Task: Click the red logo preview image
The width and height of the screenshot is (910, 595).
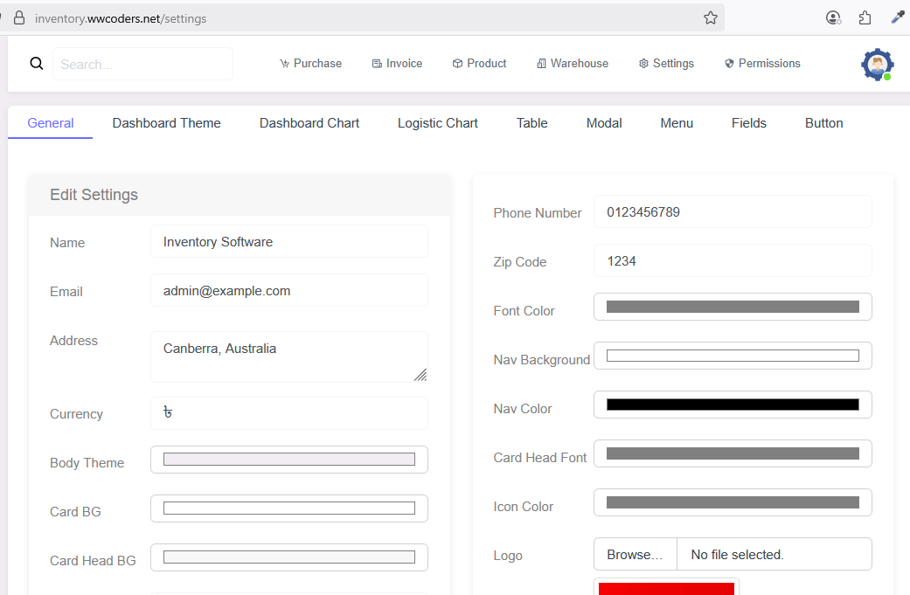Action: (x=666, y=588)
